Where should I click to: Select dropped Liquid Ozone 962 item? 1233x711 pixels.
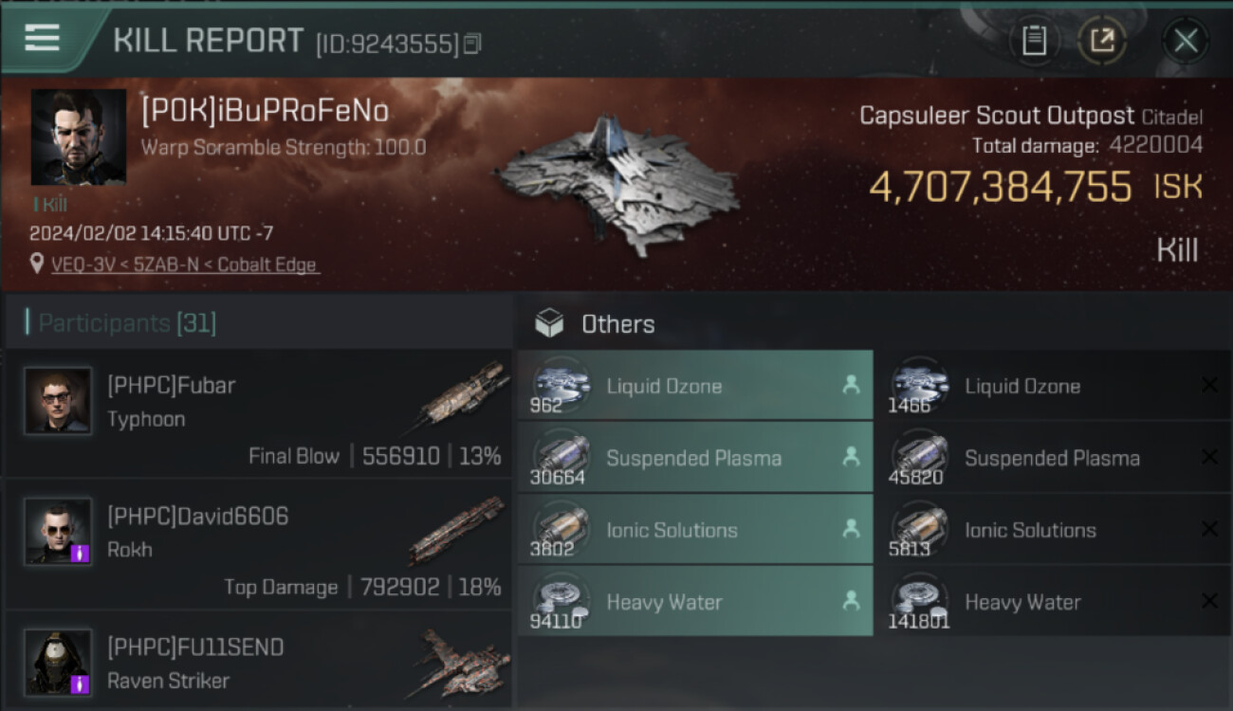694,386
